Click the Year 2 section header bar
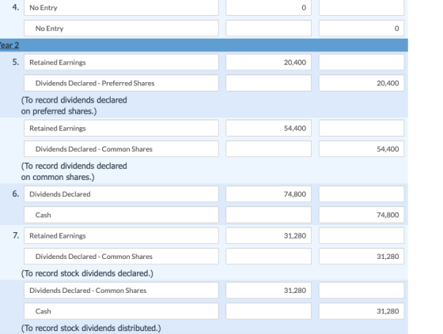 coord(204,45)
